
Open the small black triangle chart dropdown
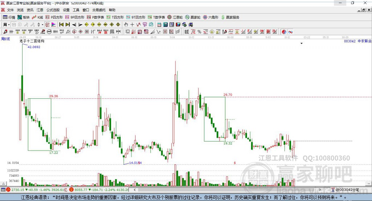(302, 44)
